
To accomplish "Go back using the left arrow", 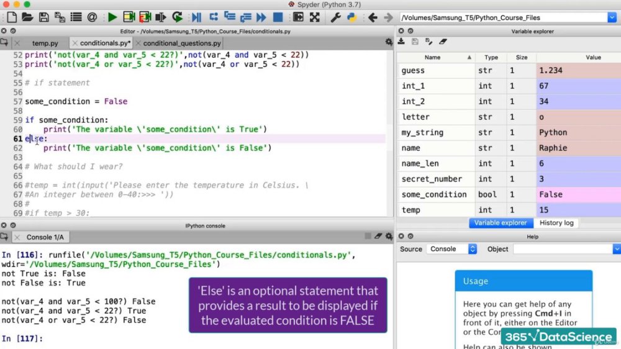I will (x=373, y=17).
